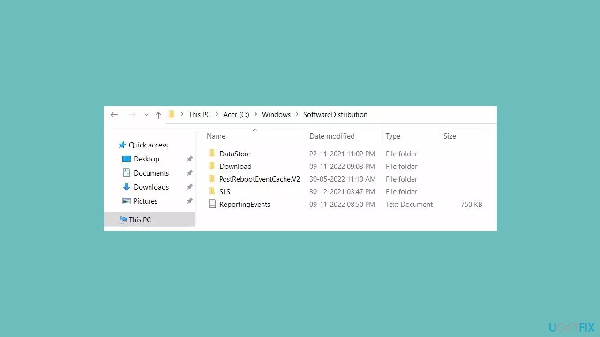
Task: Navigate to Windows in the address bar
Action: pos(276,114)
